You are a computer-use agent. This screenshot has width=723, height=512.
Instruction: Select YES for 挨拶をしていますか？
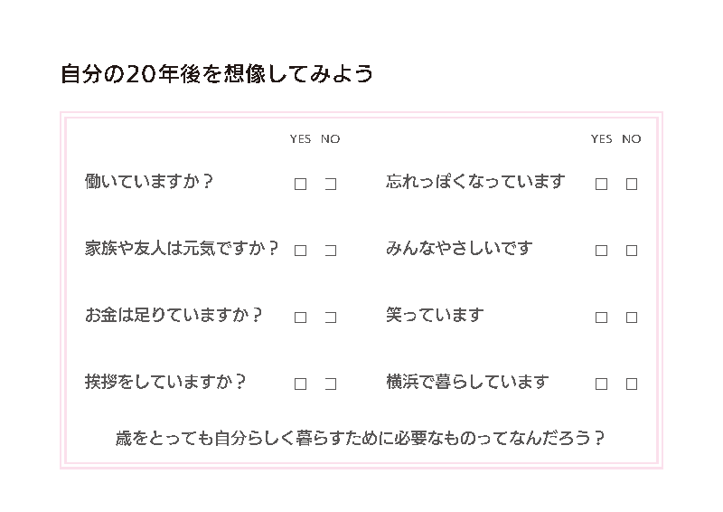click(x=300, y=384)
